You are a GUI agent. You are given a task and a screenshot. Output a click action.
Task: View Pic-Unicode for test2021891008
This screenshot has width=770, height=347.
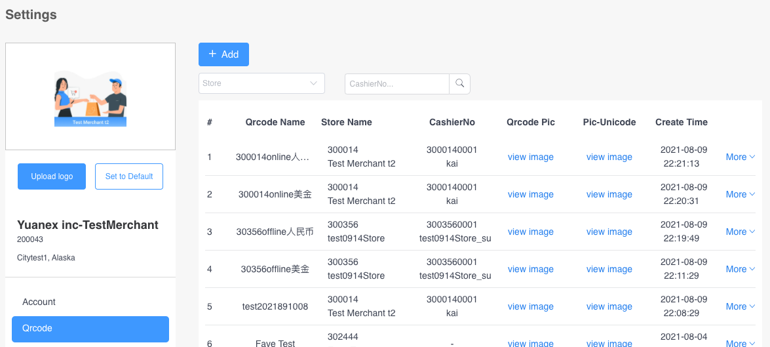pyautogui.click(x=609, y=306)
